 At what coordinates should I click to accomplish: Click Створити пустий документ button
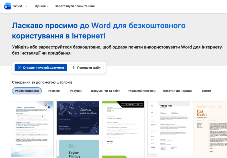pos(41,68)
